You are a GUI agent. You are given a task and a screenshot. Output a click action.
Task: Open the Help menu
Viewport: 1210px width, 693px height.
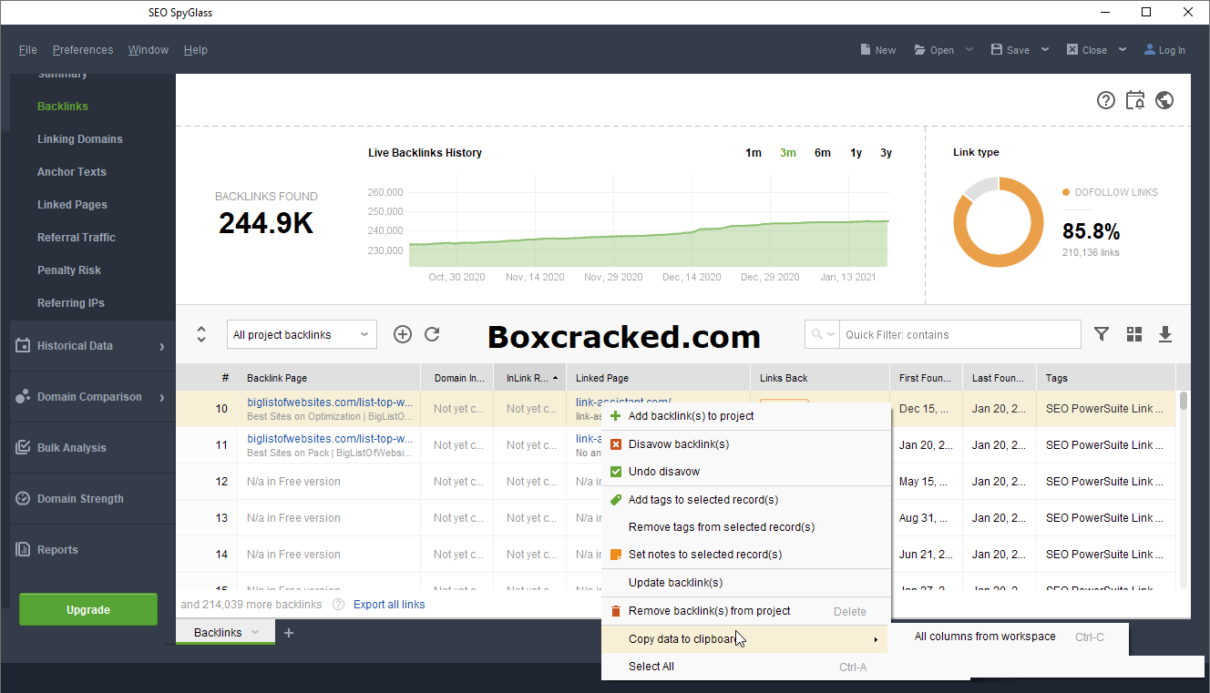coord(195,50)
